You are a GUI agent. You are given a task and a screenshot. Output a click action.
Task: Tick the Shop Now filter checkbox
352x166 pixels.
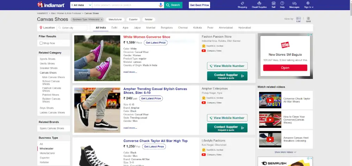tap(41, 43)
